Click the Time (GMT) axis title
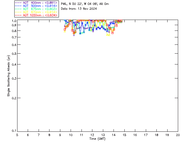183x146 pixels. tap(98, 139)
